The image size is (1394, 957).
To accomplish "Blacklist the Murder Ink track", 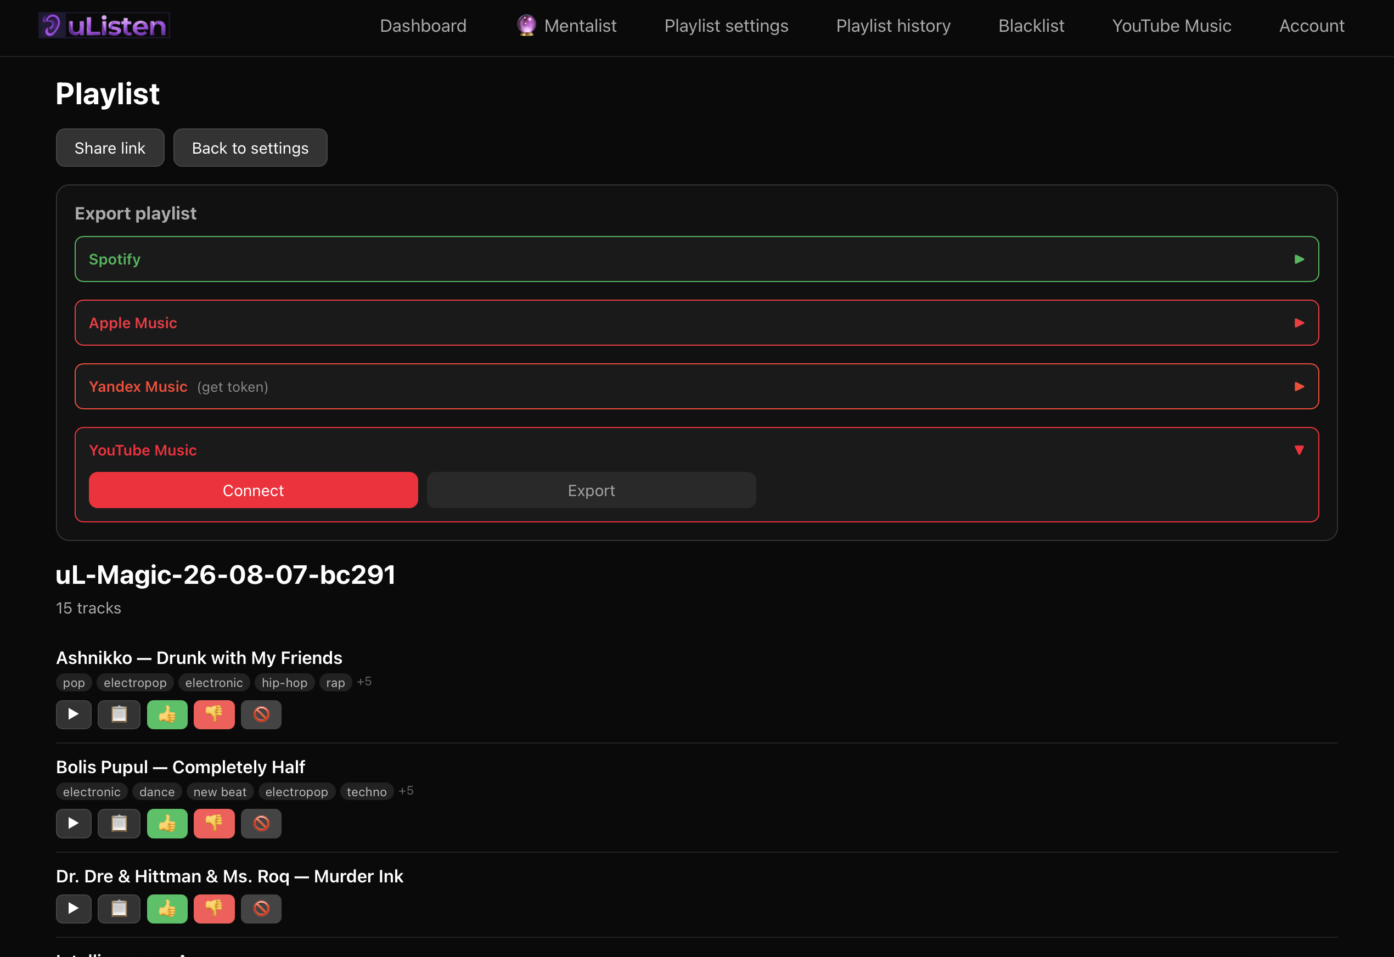I will point(261,908).
